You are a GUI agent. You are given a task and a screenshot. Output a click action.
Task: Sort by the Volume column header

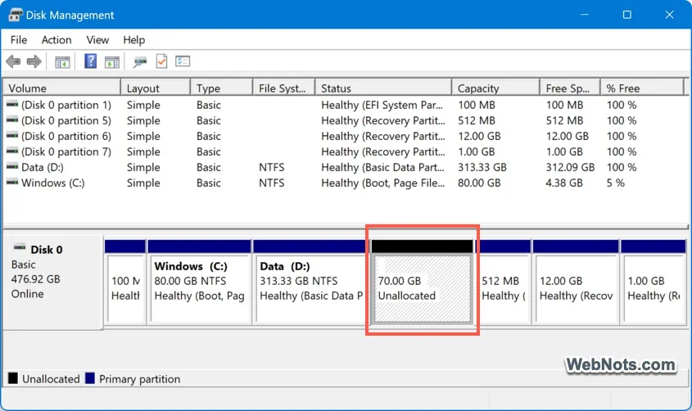coord(61,88)
